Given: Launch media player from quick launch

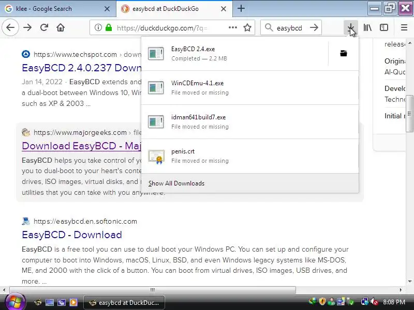Looking at the screenshot, I should [73, 302].
